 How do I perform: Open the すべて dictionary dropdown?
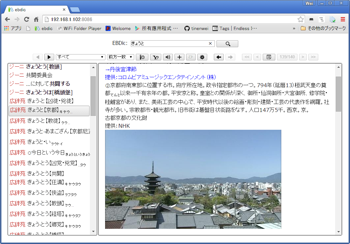pos(80,57)
